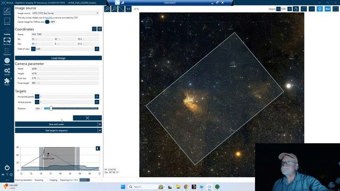This screenshot has width=340, height=191.
Task: Increase Opacity with the plus button
Action: [x=290, y=9]
